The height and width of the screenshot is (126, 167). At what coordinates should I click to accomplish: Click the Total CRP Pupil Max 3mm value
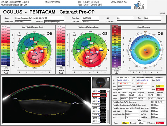(160, 99)
